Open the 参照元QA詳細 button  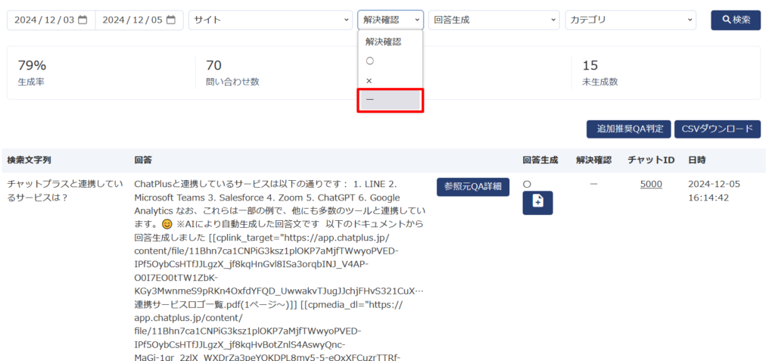473,187
